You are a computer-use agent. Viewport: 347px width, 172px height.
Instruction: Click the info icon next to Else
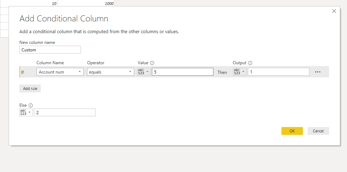coord(30,105)
